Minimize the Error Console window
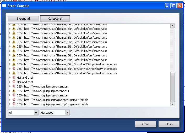Image resolution: width=185 pixels, height=133 pixels. click(168, 6)
